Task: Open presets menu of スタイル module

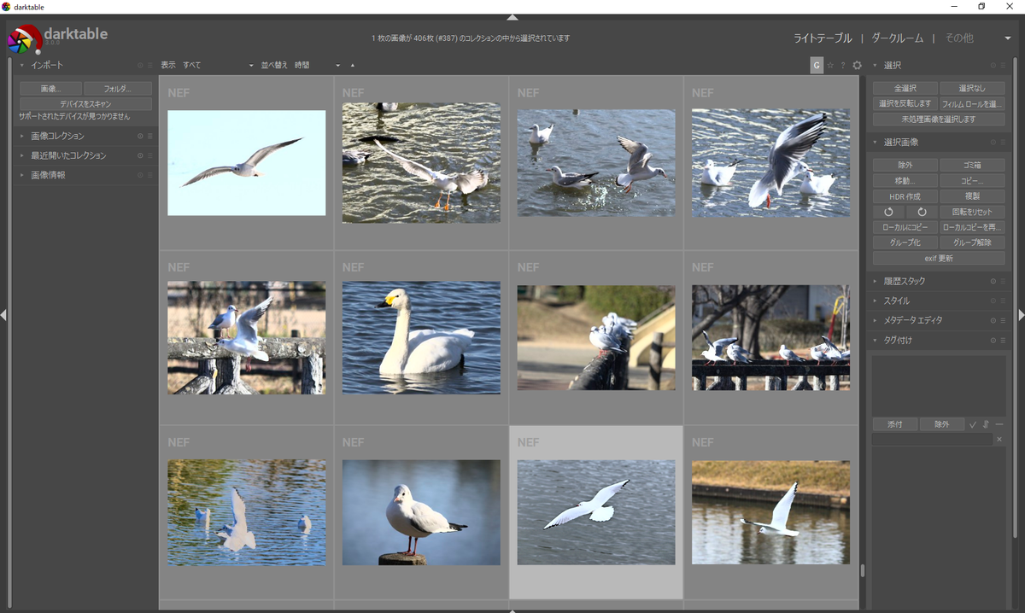Action: [x=1003, y=301]
